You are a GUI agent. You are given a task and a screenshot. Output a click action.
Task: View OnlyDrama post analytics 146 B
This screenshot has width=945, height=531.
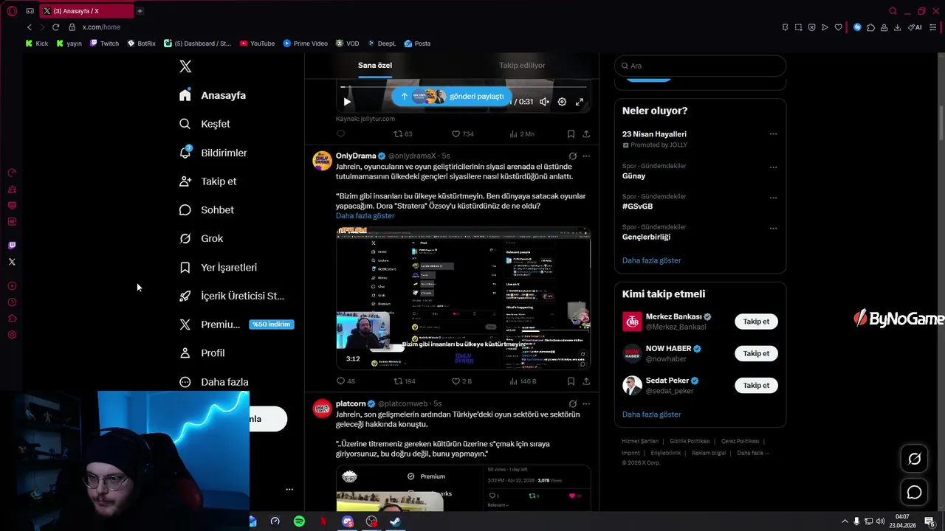click(x=523, y=381)
